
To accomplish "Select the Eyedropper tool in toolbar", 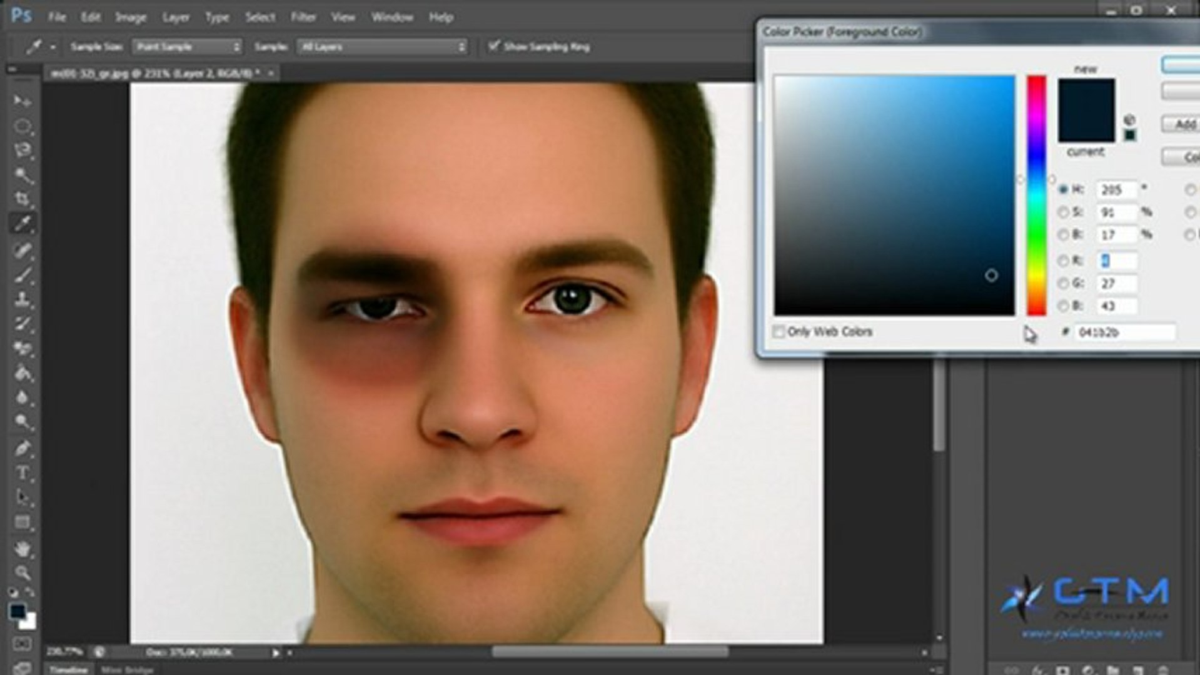I will [23, 224].
